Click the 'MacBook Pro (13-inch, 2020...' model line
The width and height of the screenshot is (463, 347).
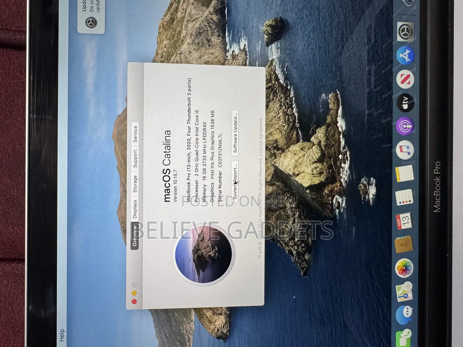(x=189, y=140)
